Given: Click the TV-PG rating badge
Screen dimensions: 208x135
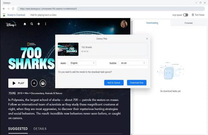Looking at the screenshot, I should pyautogui.click(x=12, y=93).
